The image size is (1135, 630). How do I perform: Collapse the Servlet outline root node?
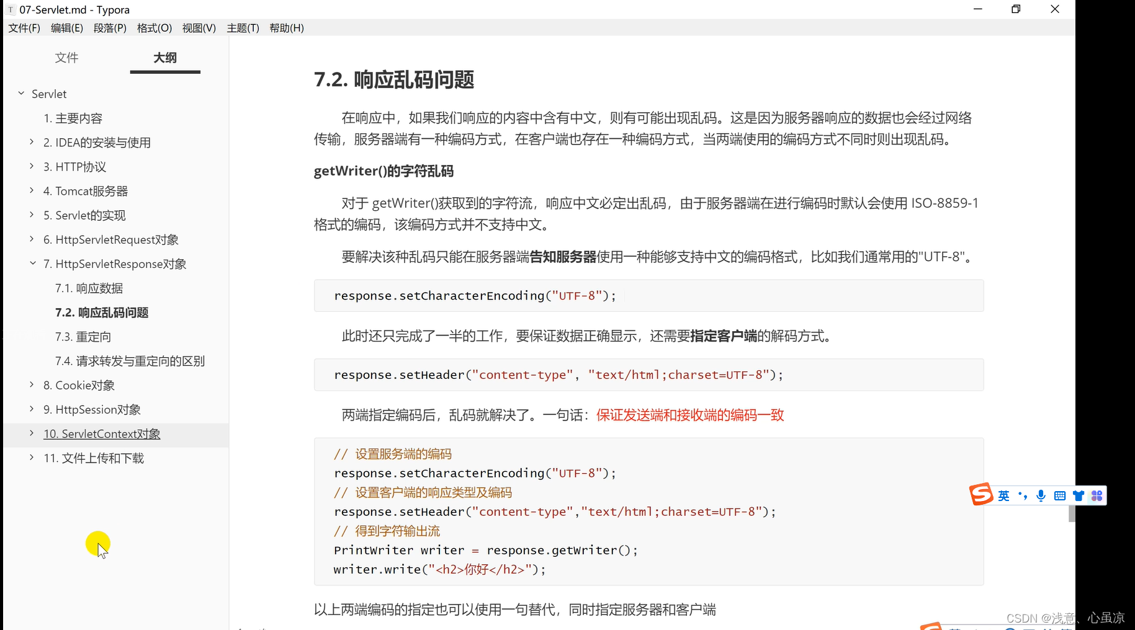tap(20, 93)
